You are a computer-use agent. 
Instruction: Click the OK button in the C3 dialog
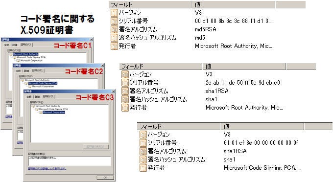click(x=105, y=178)
